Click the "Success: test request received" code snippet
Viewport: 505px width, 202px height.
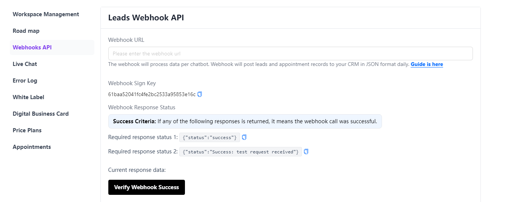(x=240, y=152)
